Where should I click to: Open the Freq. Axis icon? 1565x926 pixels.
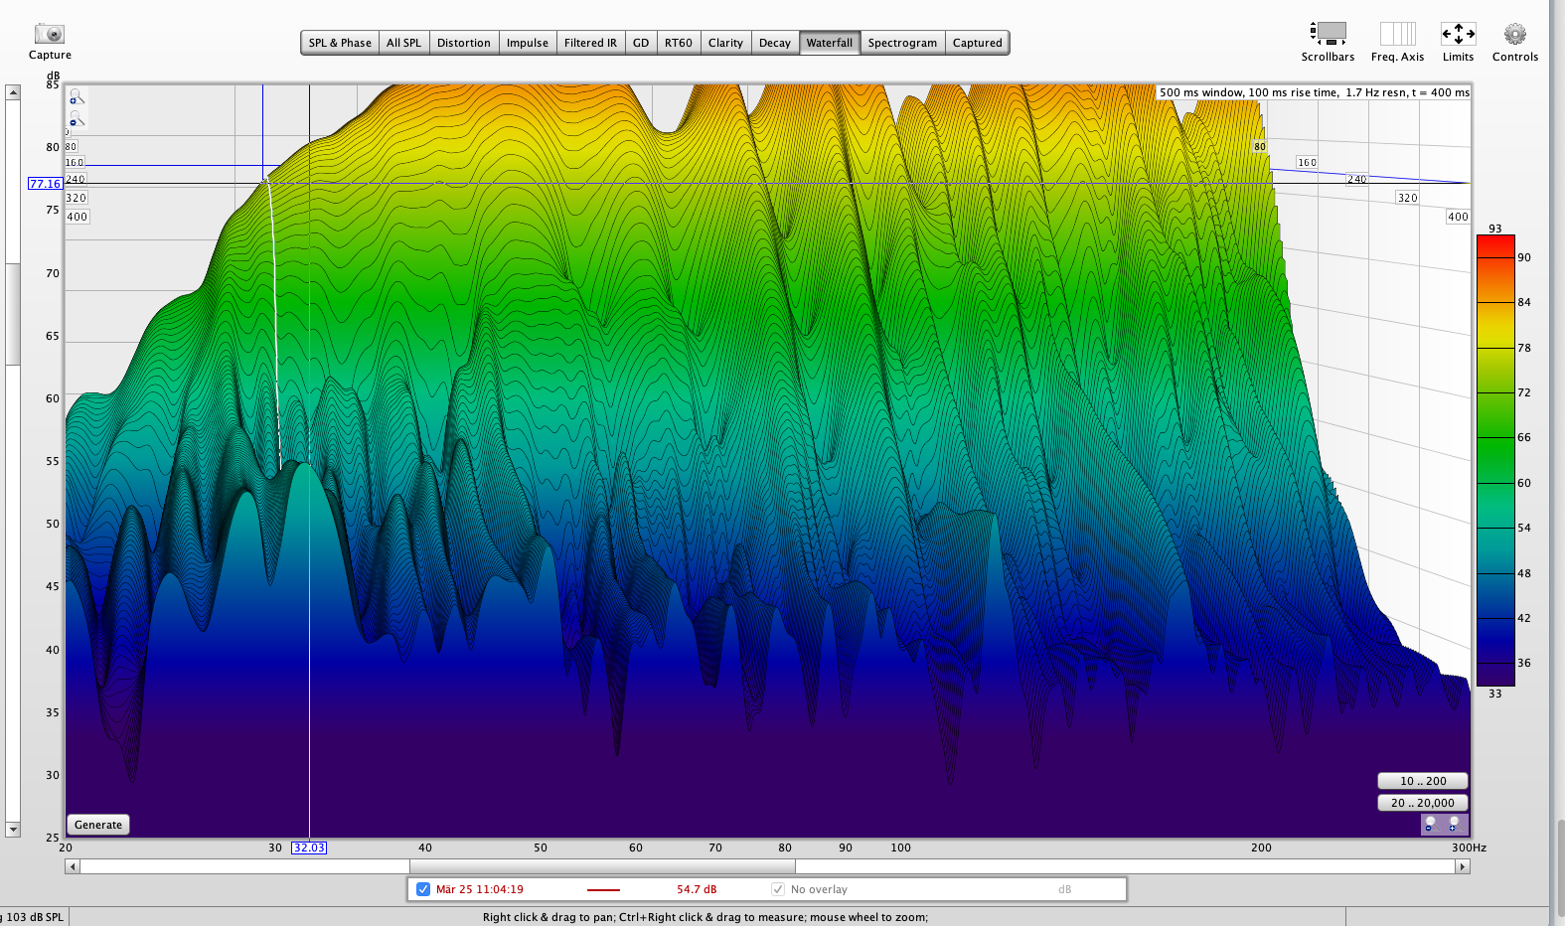pyautogui.click(x=1397, y=34)
